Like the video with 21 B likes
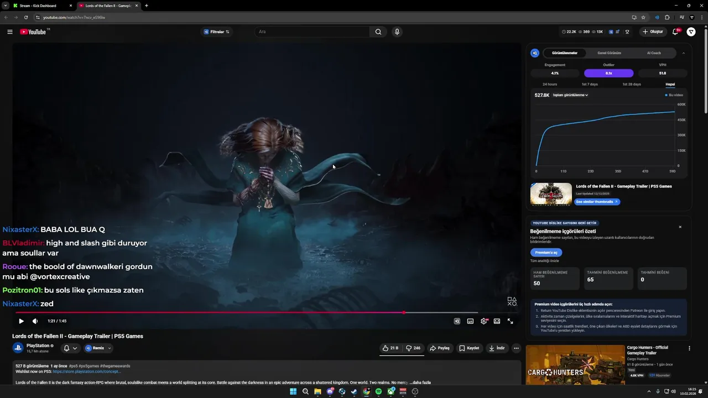Screen dimensions: 708x398 pyautogui.click(x=390, y=348)
